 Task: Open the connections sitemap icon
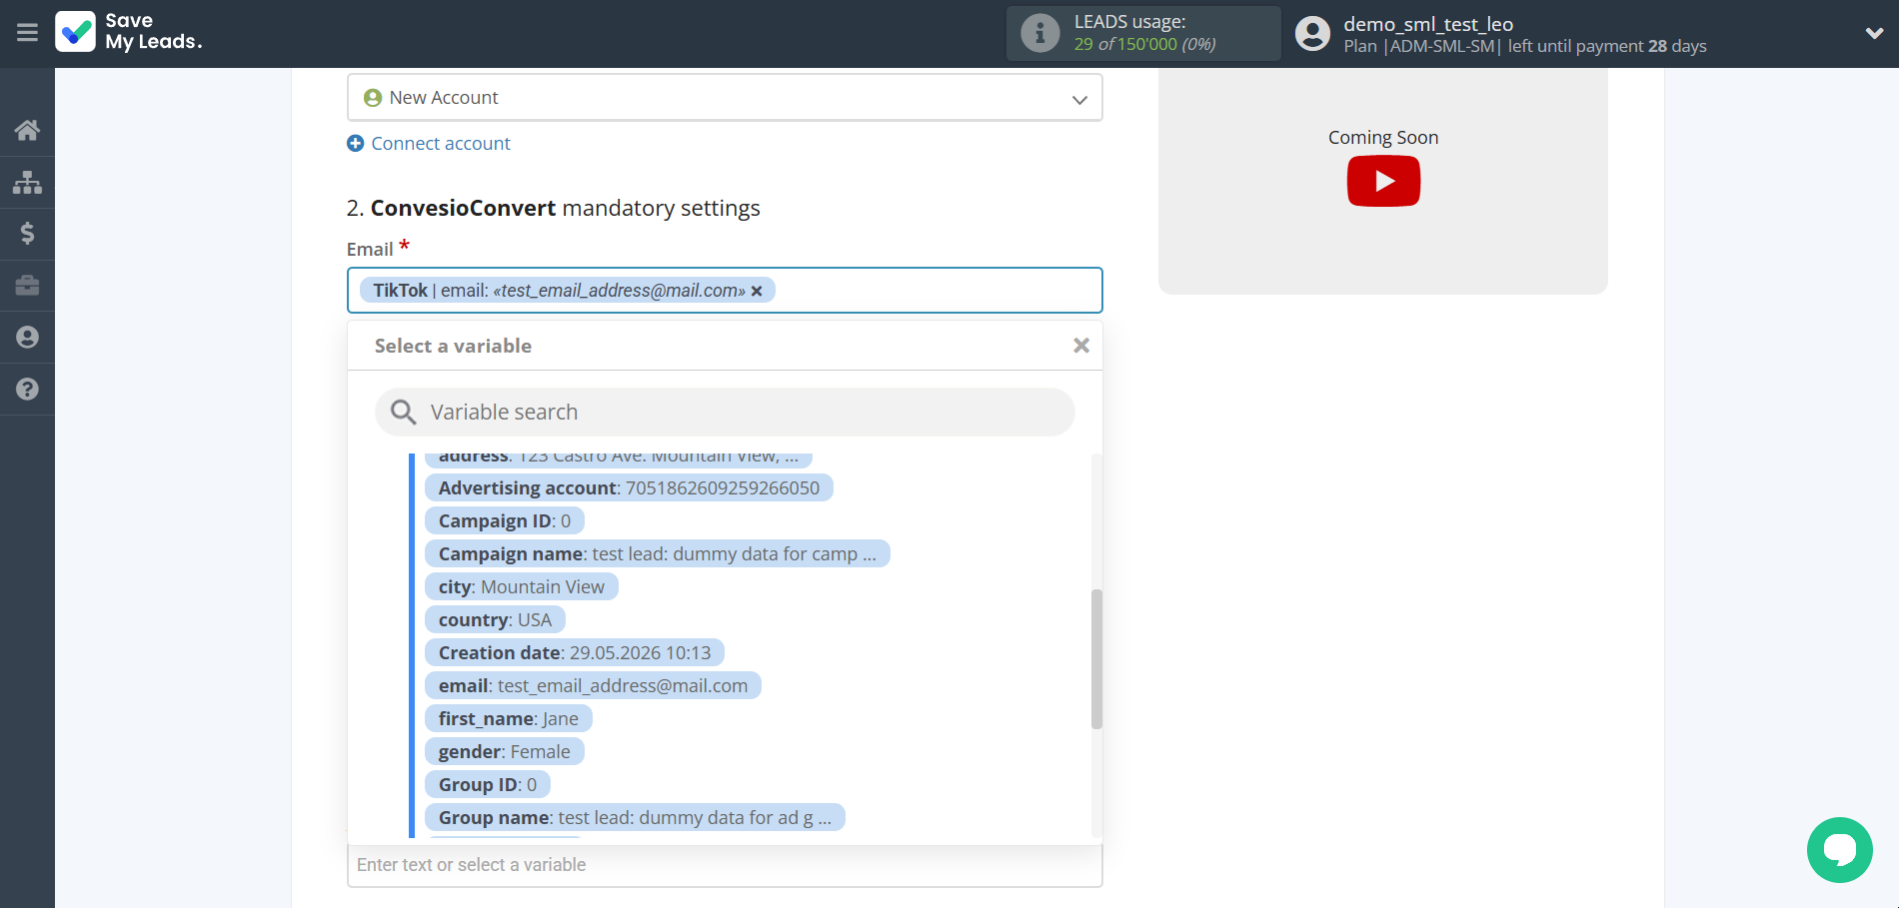(x=27, y=182)
